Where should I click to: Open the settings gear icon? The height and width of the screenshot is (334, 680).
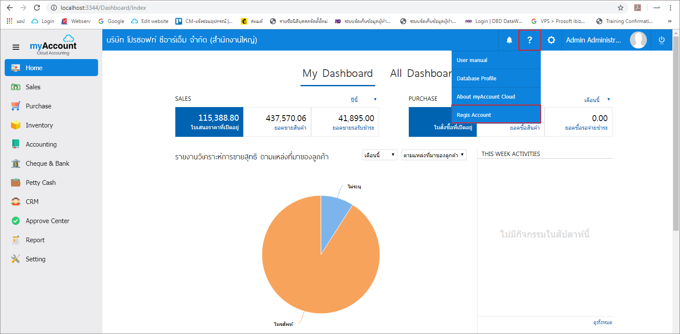click(551, 40)
